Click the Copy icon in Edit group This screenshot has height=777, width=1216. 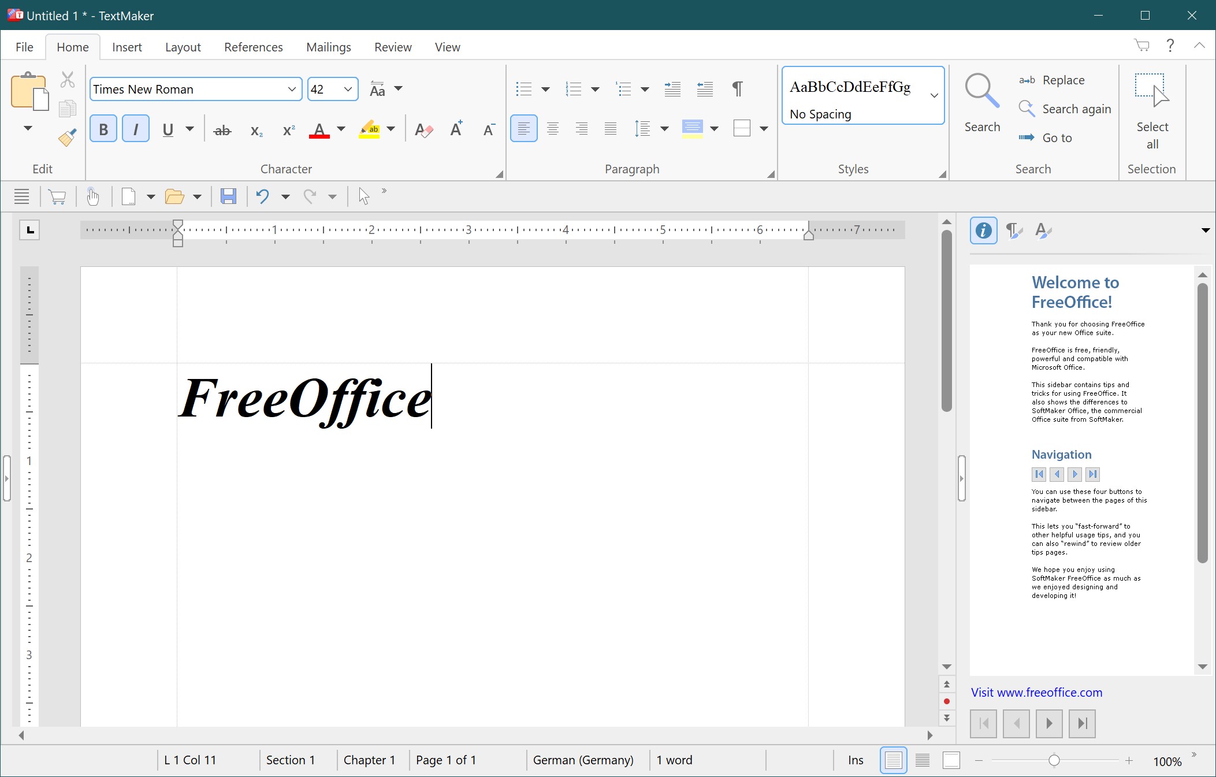(x=68, y=109)
